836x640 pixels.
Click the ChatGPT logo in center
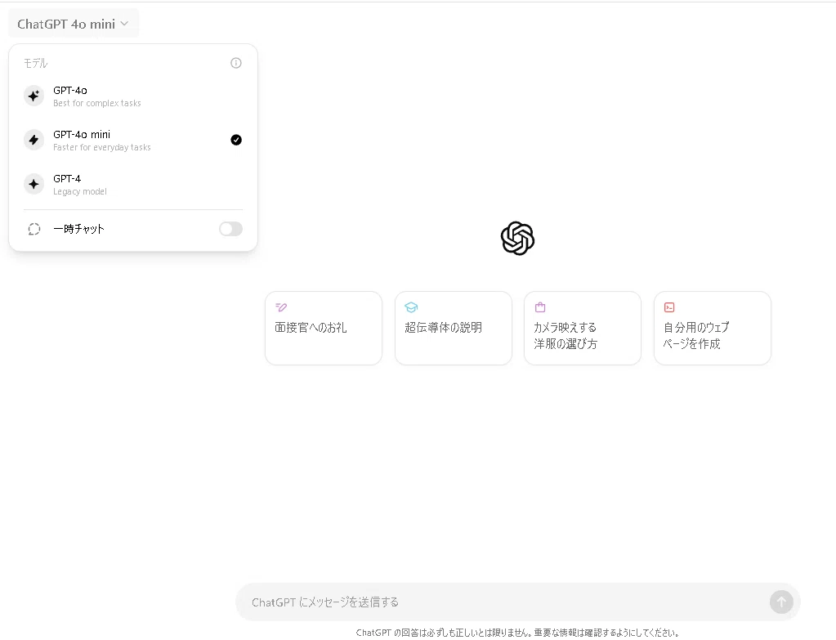click(518, 239)
